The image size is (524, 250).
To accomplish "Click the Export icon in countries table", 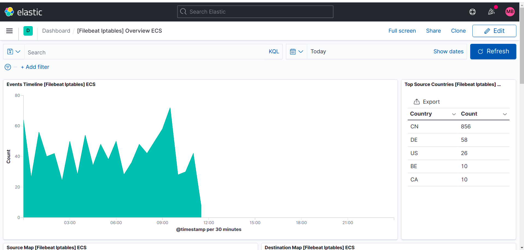I will 417,102.
